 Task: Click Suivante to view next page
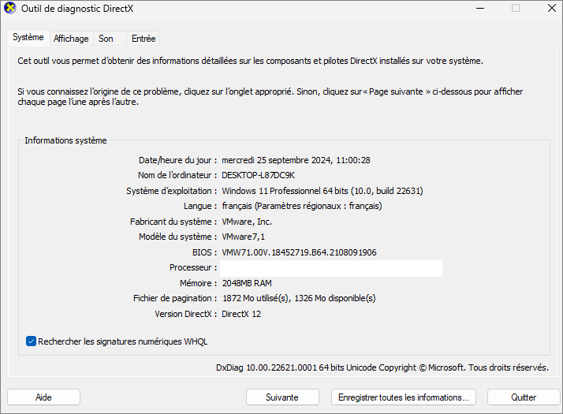tap(282, 397)
